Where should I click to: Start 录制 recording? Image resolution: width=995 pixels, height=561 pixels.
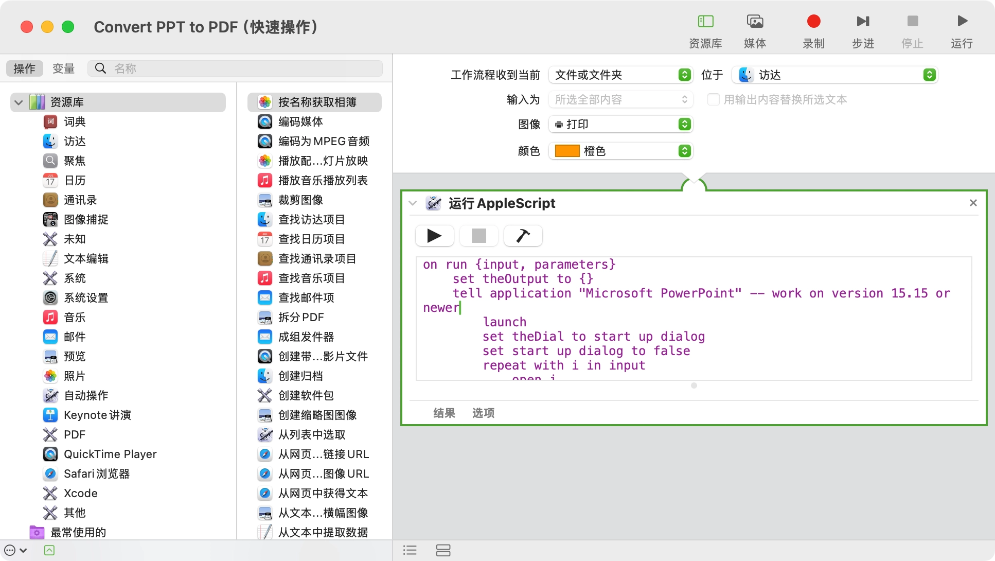click(813, 31)
